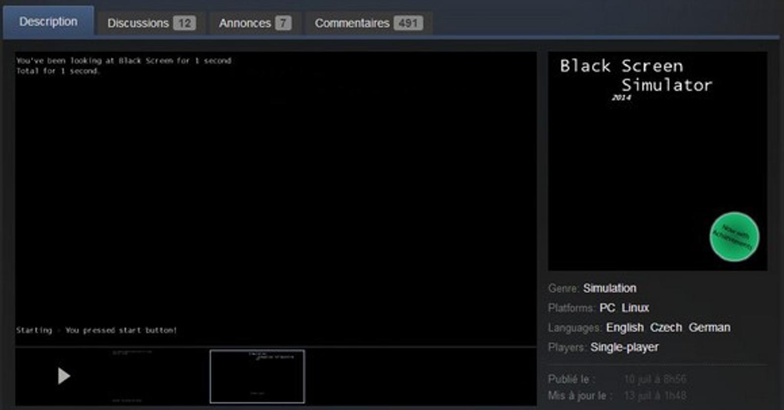Image resolution: width=784 pixels, height=410 pixels.
Task: Click the Black Screen Simulator cover image
Action: [658, 161]
